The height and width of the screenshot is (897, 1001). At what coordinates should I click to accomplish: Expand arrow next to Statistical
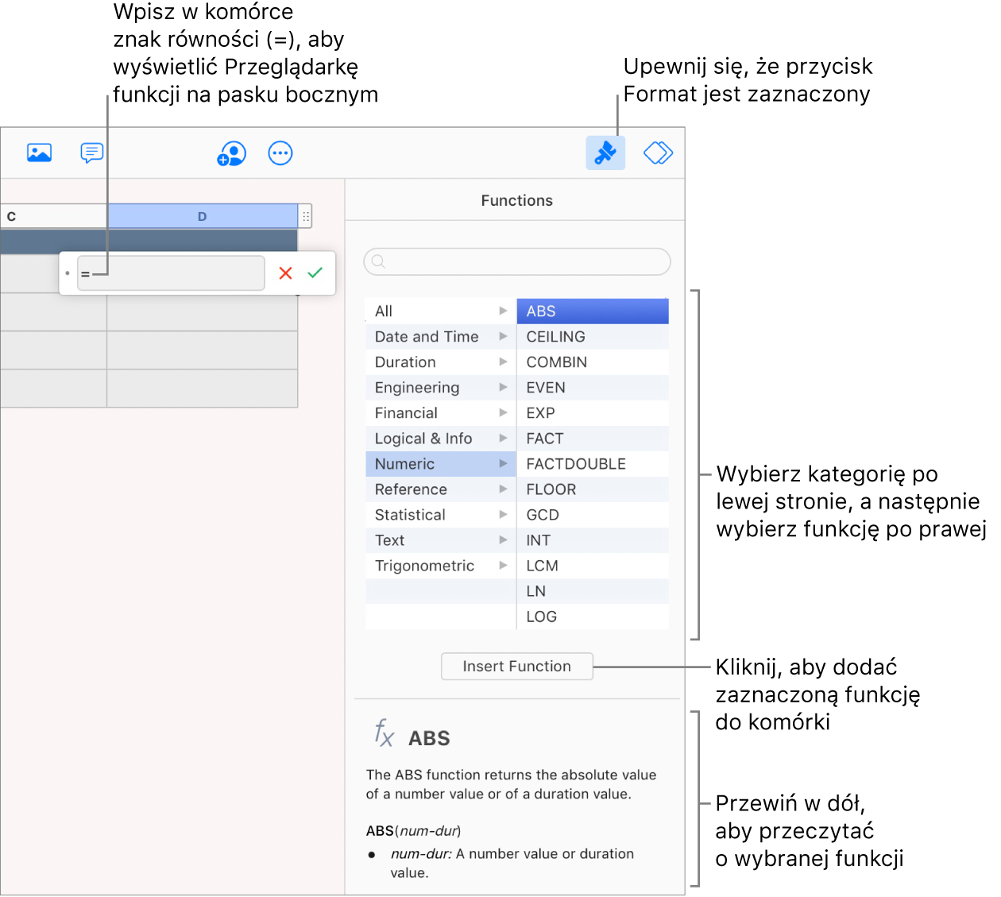[503, 514]
